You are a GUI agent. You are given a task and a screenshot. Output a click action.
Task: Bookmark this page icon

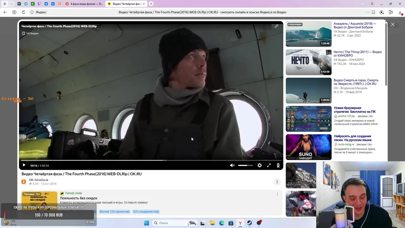(373, 12)
